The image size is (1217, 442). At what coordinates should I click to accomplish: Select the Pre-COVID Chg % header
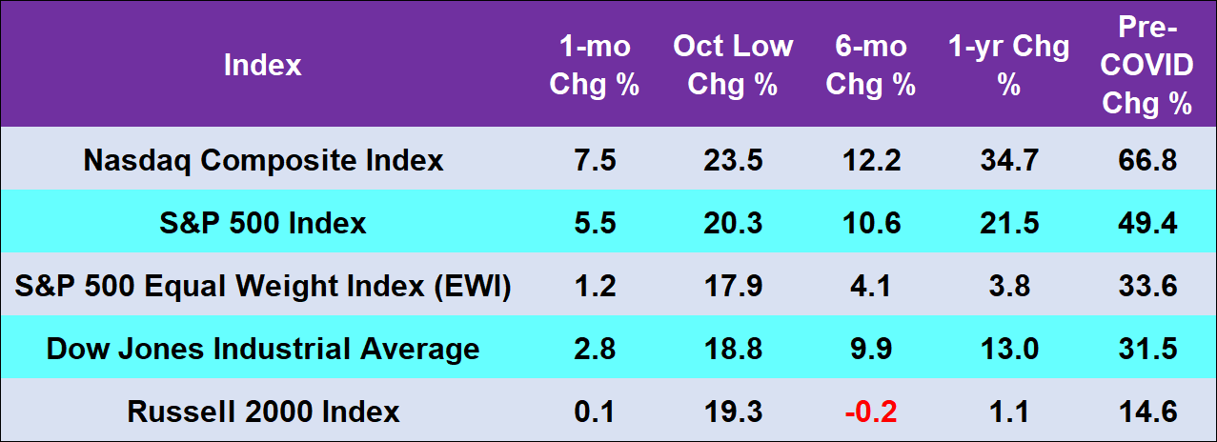(x=1147, y=65)
